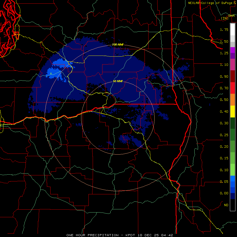Click the 1.75 scale value
237x237 pixels.
click(224, 29)
